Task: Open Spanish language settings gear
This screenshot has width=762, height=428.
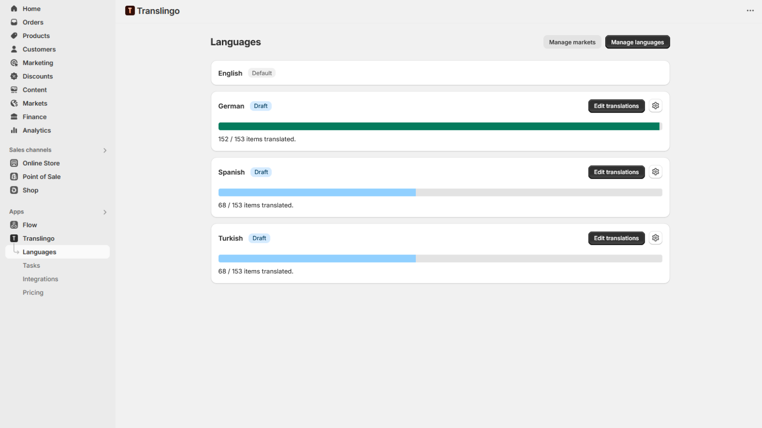Action: click(656, 172)
